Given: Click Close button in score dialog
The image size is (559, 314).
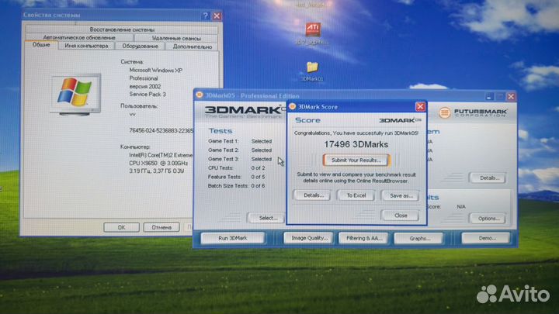Looking at the screenshot, I should point(401,216).
